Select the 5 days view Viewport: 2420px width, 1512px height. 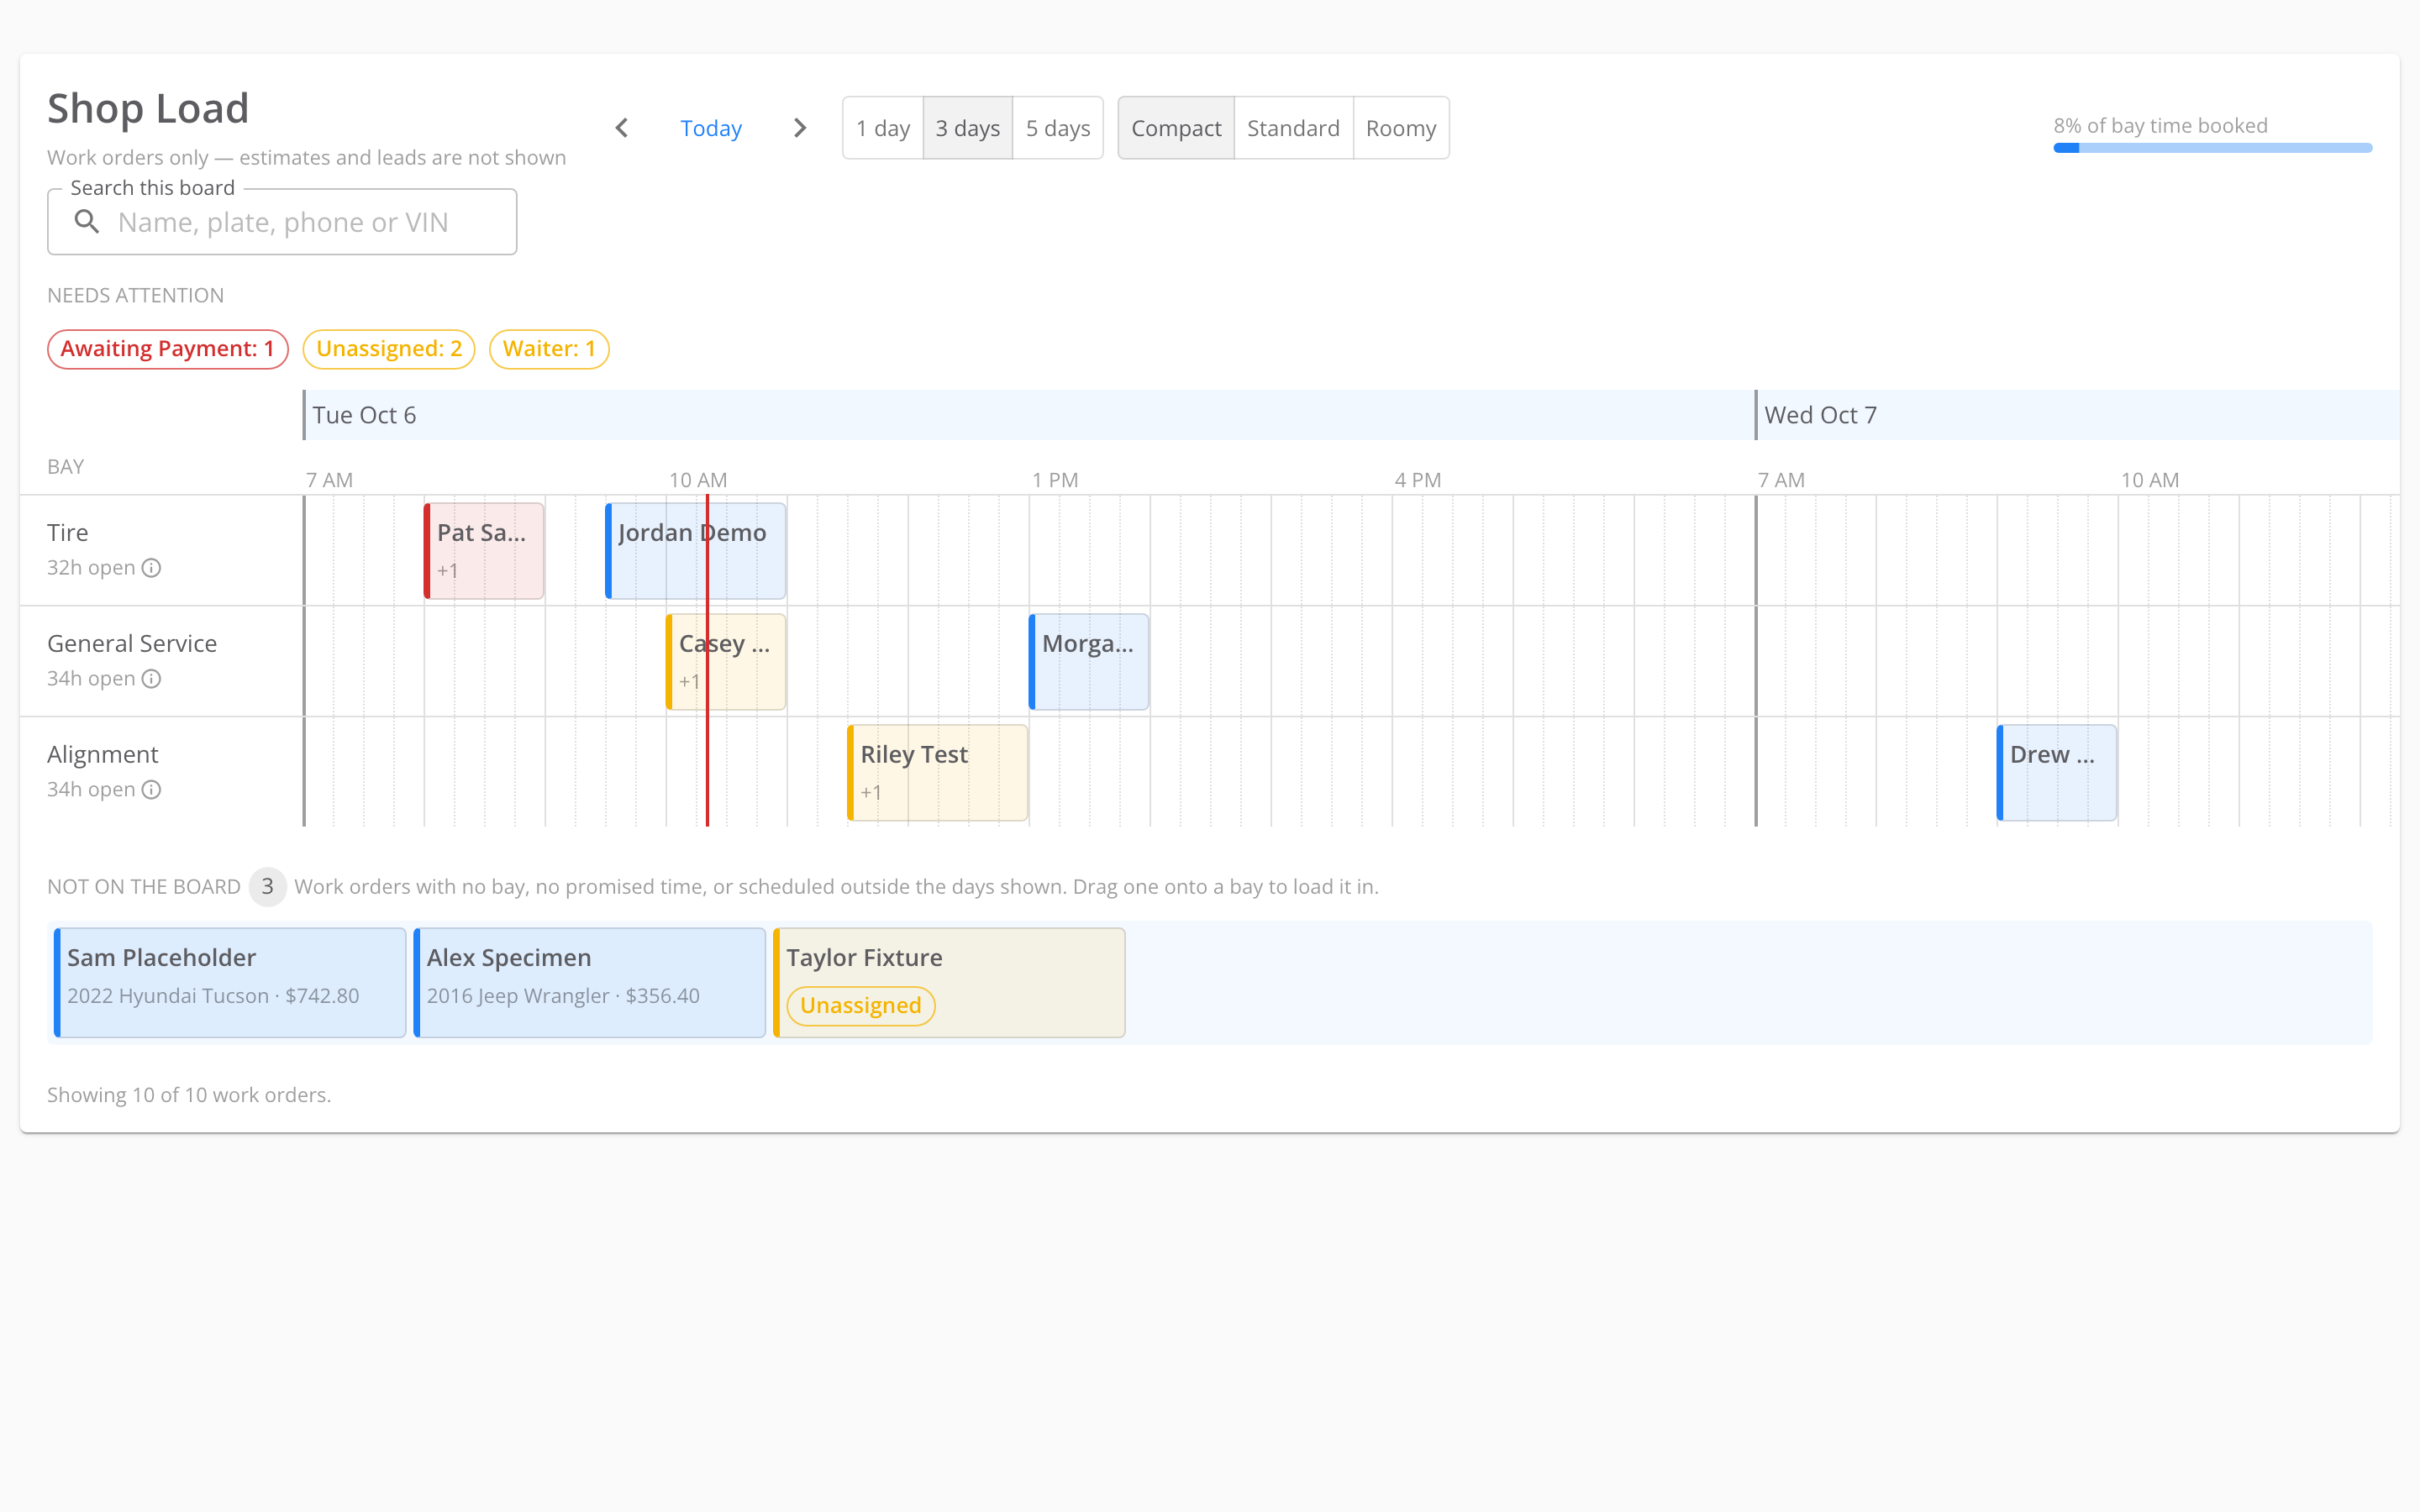[1058, 128]
